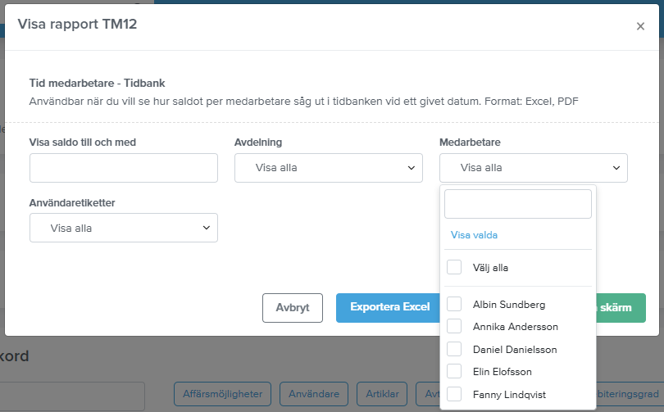Viewport: 664px width, 412px height.
Task: Click the Avbryt button
Action: tap(293, 308)
